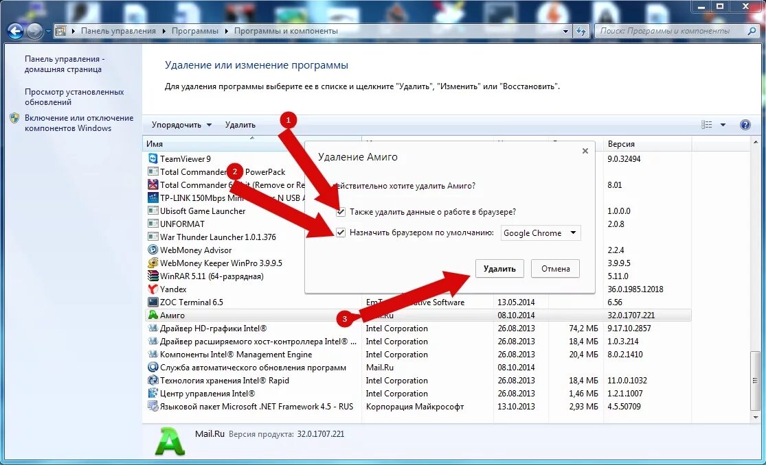Image resolution: width=766 pixels, height=465 pixels.
Task: Click the Драйвер HD-графики Intel icon
Action: [x=153, y=329]
